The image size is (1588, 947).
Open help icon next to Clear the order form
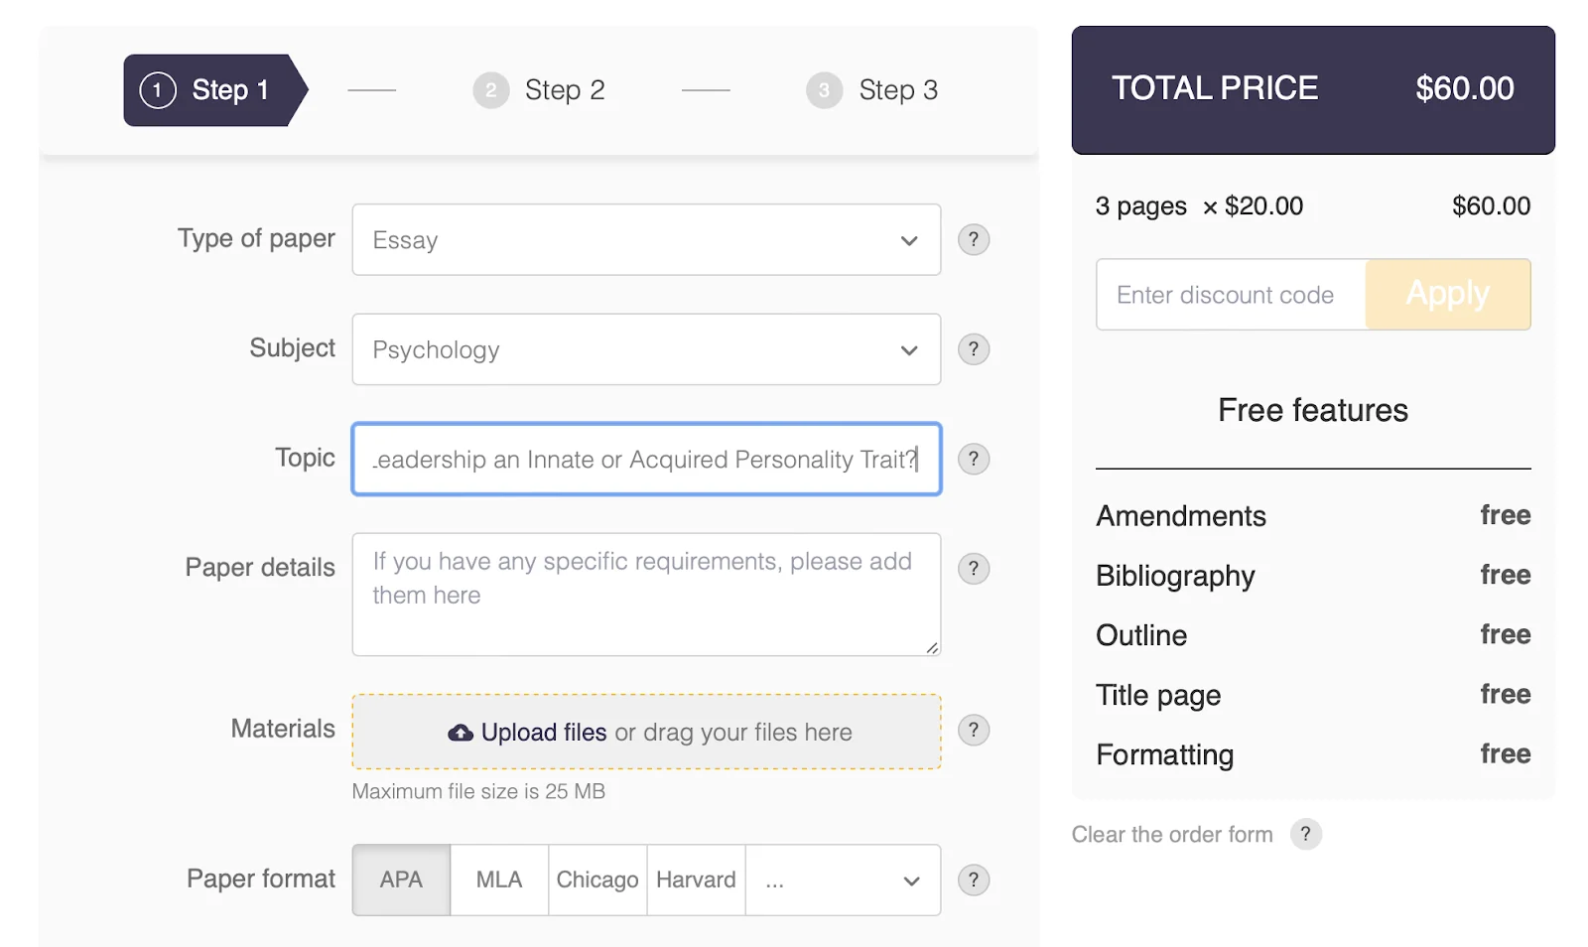[x=1305, y=834]
